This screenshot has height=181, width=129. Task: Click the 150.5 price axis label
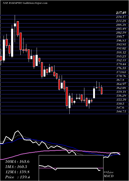click(120, 104)
